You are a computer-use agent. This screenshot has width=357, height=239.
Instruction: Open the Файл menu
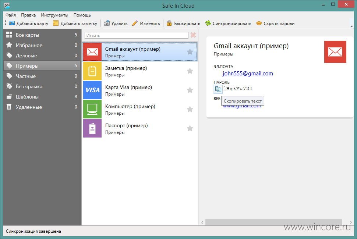10,15
